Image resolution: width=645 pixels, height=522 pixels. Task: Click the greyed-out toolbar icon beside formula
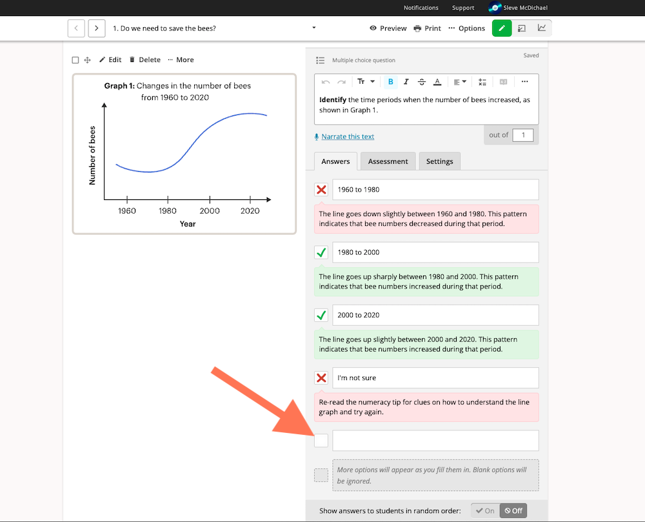[503, 82]
